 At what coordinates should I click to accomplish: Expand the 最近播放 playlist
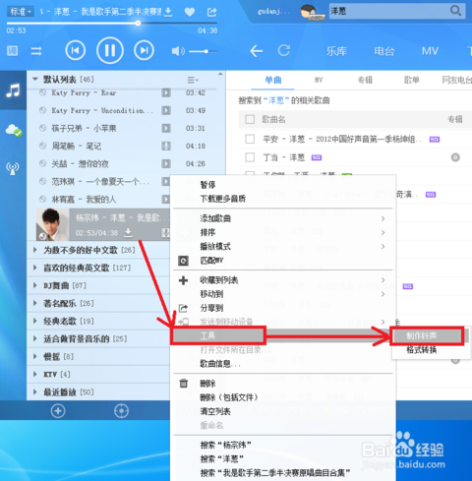(35, 391)
